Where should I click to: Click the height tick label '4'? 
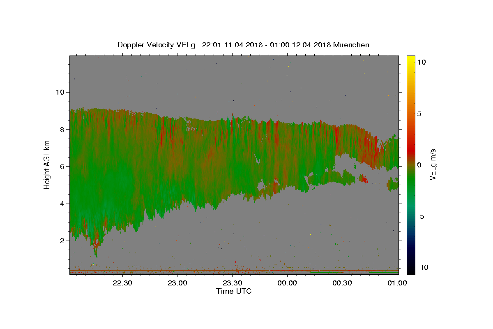pyautogui.click(x=62, y=204)
